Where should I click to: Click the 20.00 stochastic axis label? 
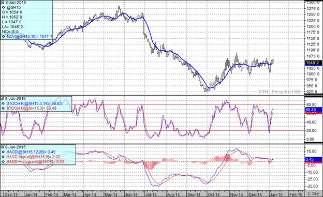click(x=311, y=130)
